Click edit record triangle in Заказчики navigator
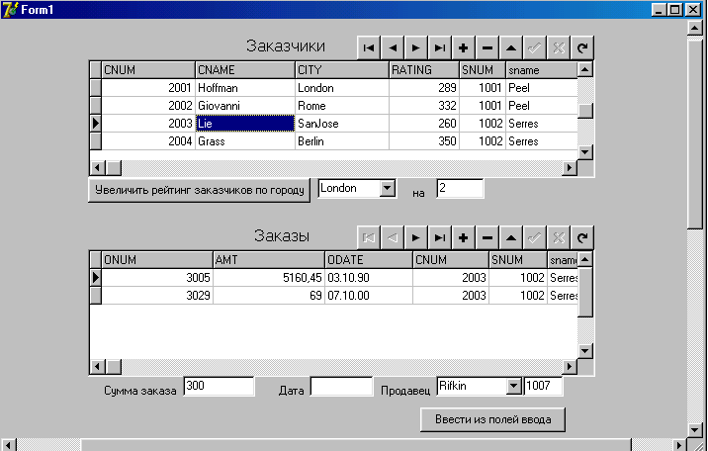The image size is (708, 451). coord(510,47)
